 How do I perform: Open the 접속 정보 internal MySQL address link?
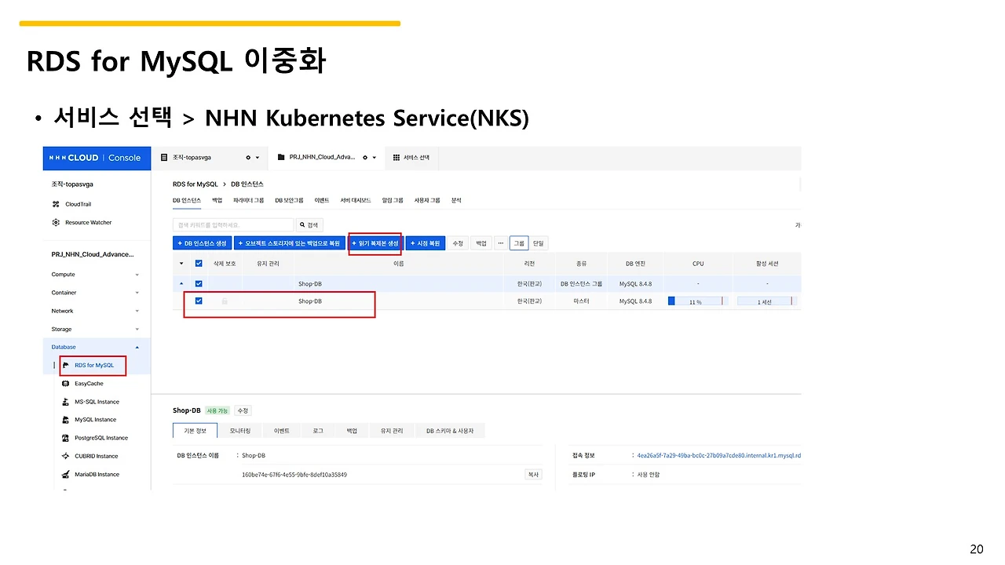[x=717, y=455]
